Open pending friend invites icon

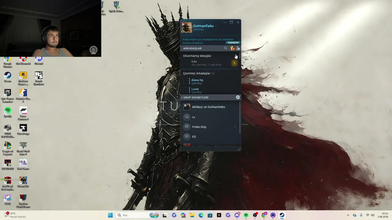tap(232, 48)
